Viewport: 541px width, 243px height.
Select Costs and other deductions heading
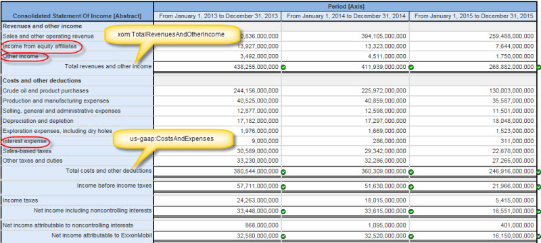[x=42, y=80]
